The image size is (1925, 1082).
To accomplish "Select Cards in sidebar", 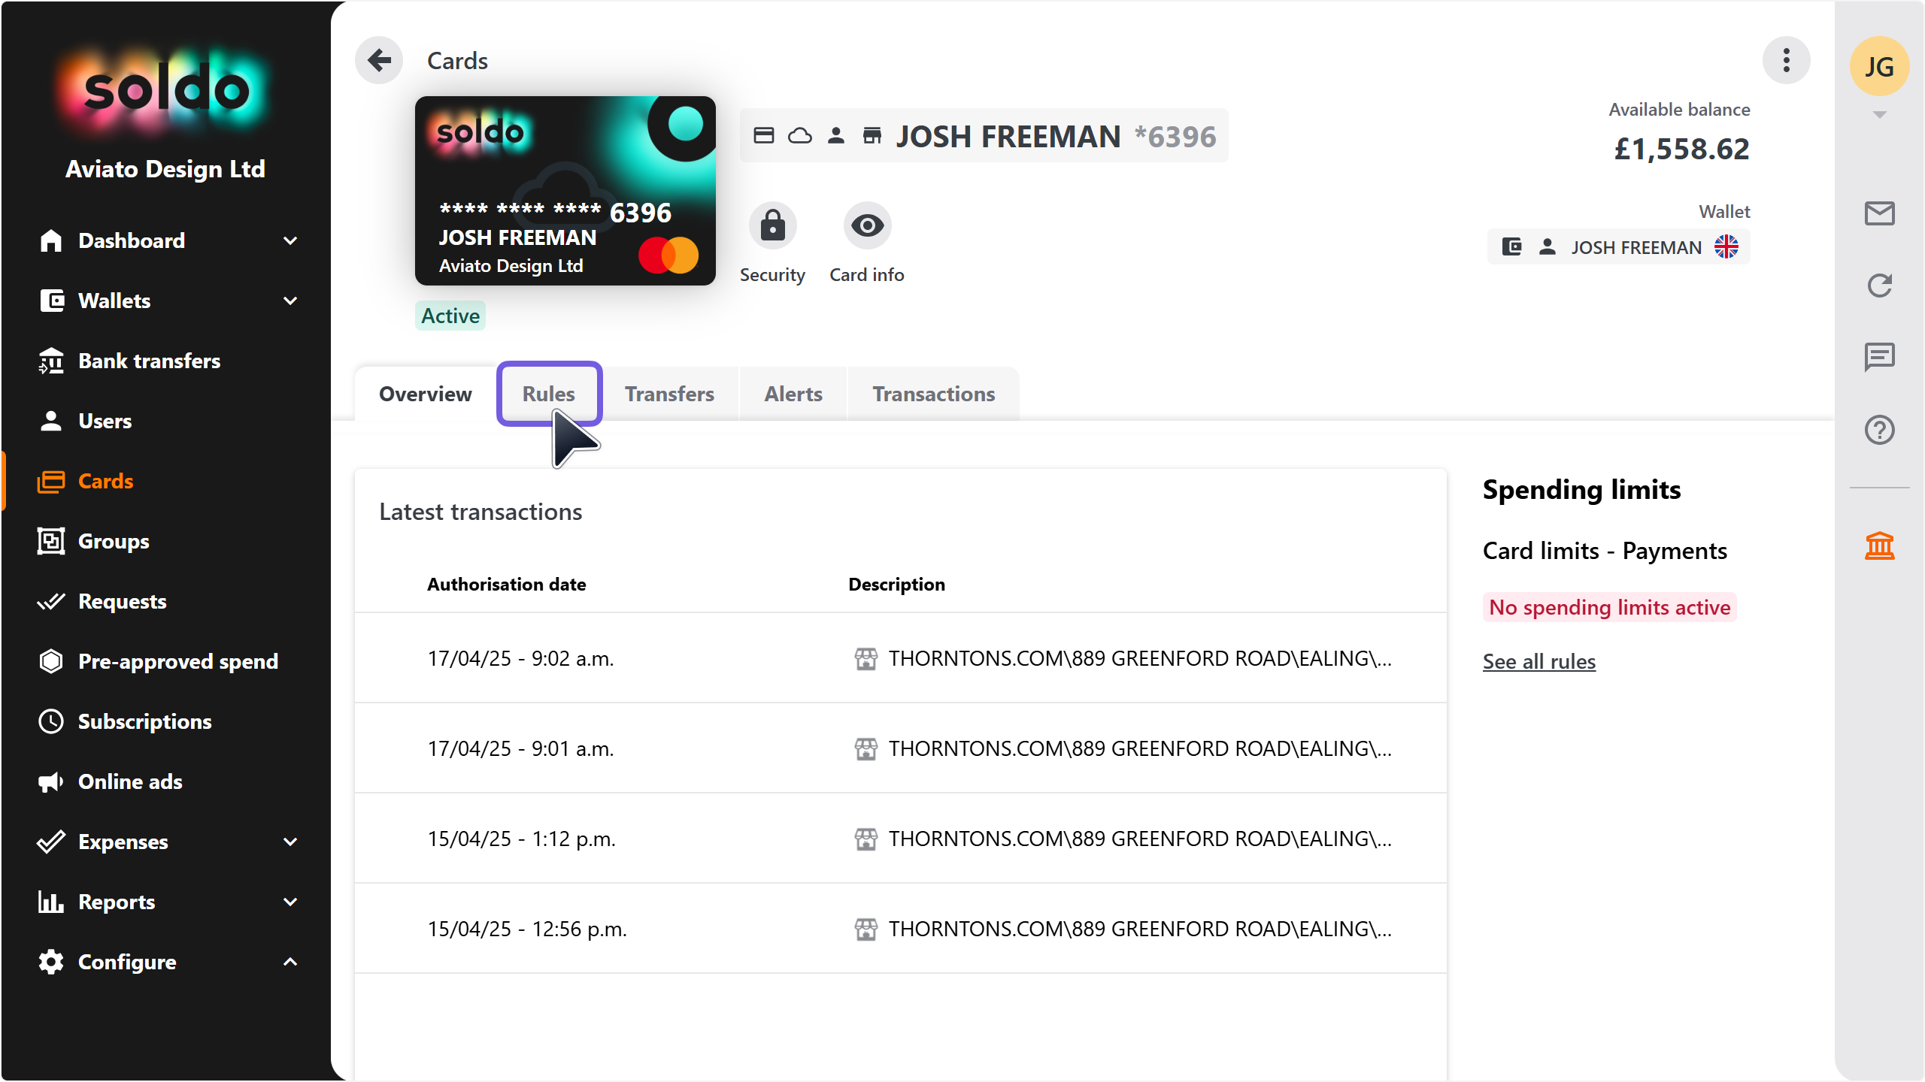I will click(x=105, y=481).
